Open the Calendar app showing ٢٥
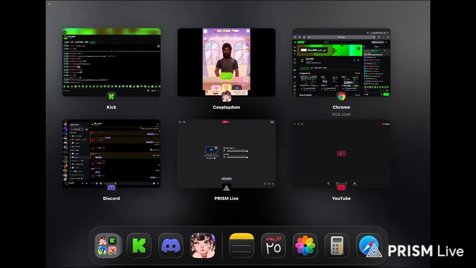476x268 pixels. tap(273, 246)
